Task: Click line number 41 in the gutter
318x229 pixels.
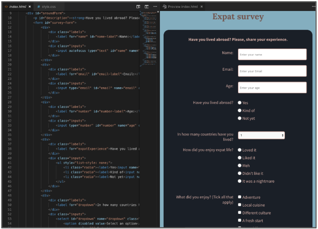Action: coord(10,162)
